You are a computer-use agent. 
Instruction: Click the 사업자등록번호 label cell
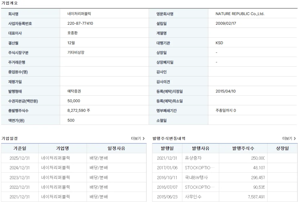coord(31,23)
